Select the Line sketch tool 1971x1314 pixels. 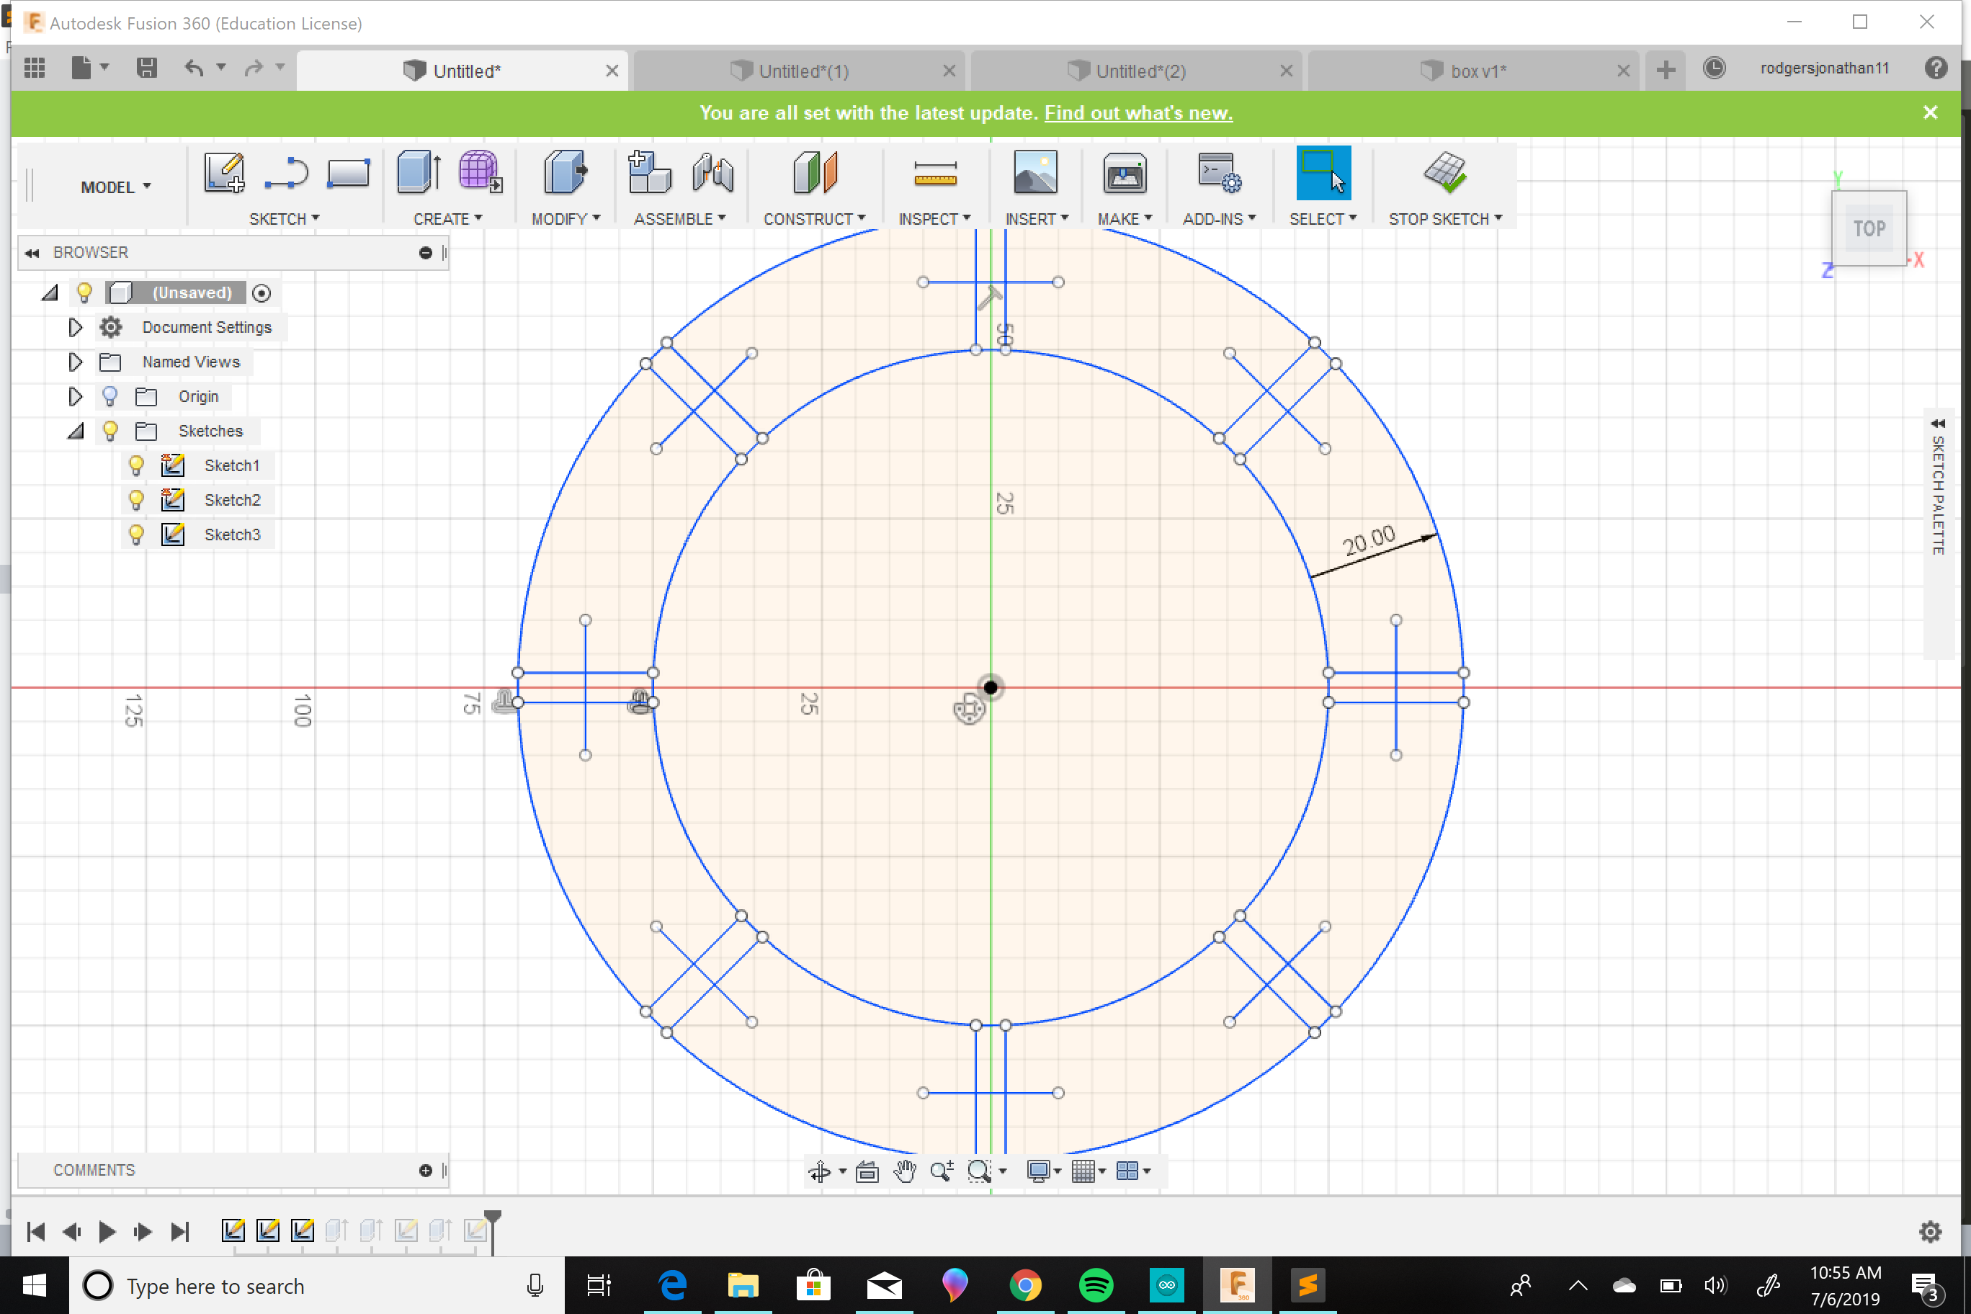coord(287,174)
